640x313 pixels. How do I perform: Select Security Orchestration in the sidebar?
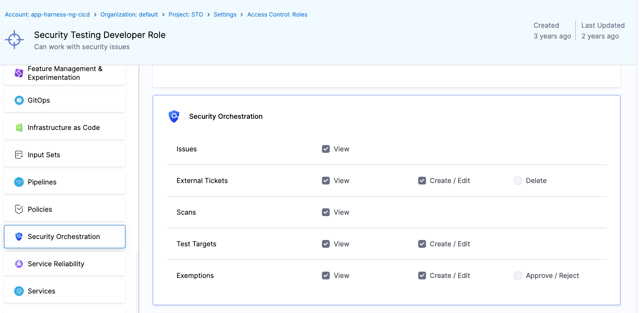click(x=64, y=237)
